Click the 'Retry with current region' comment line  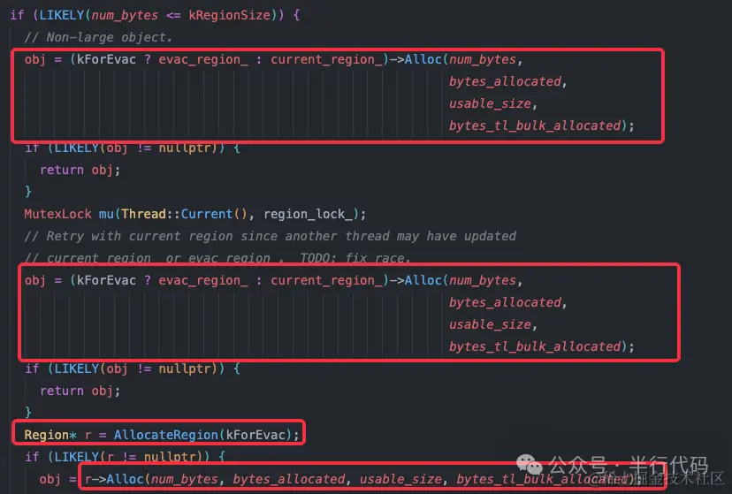pos(271,237)
